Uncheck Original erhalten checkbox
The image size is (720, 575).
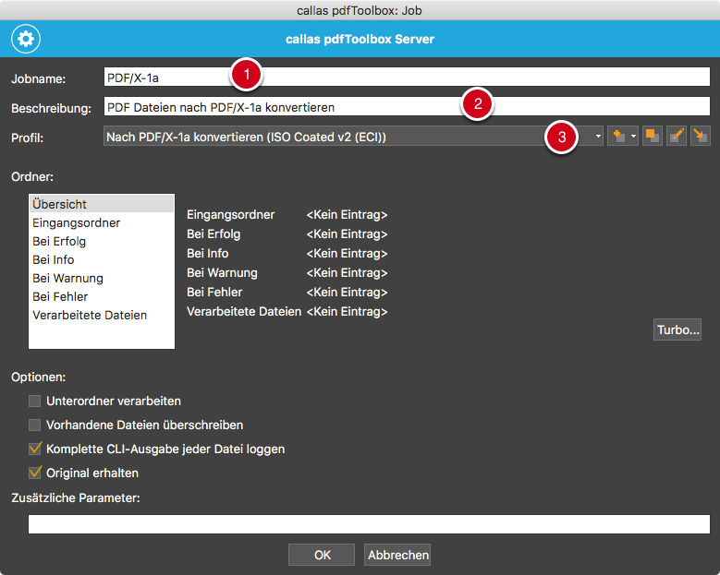point(34,473)
